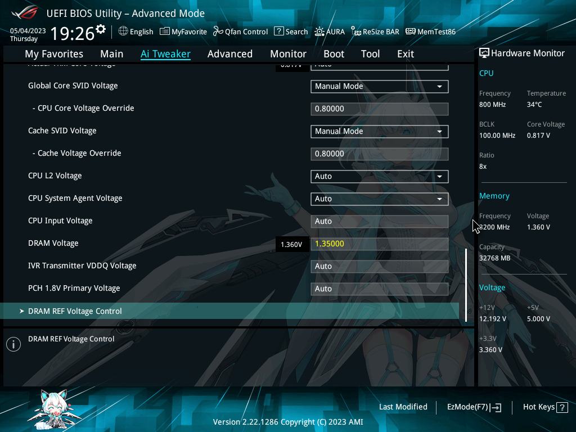Click the 34°C temperature value
This screenshot has height=432, width=576.
click(x=534, y=104)
